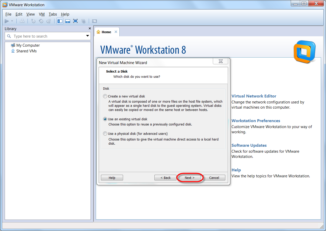This screenshot has width=326, height=231.
Task: Open the Workstation Preferences link
Action: point(256,121)
